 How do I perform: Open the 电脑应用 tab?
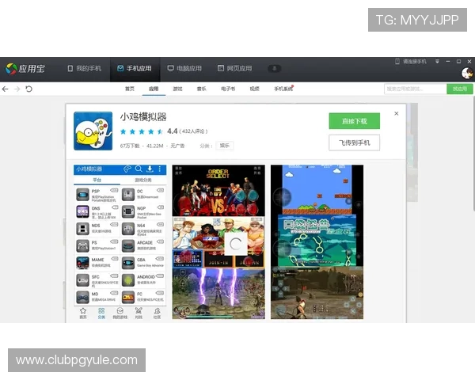(x=184, y=69)
